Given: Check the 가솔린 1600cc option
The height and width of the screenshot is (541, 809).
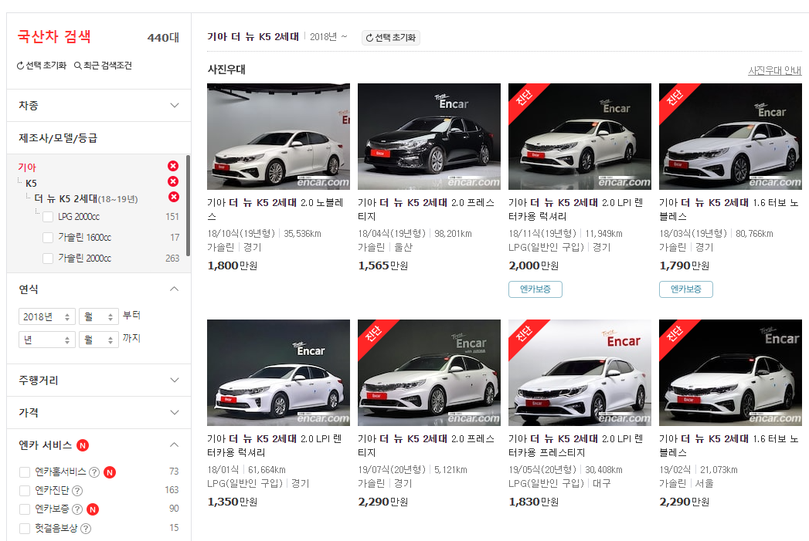Looking at the screenshot, I should pyautogui.click(x=48, y=238).
